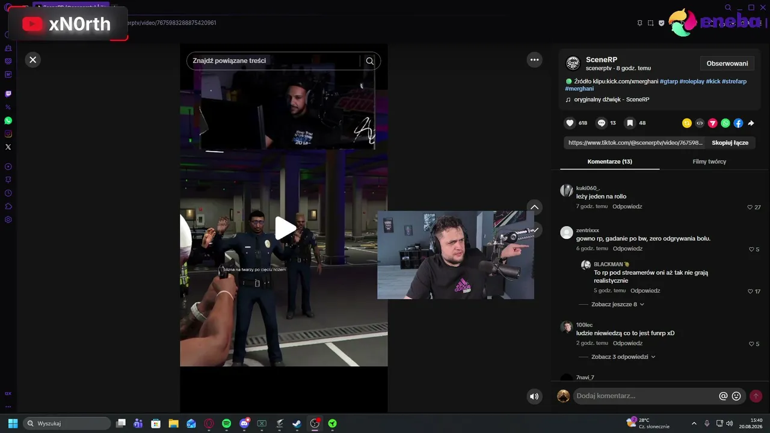Like zentrixxx comment
Viewport: 770px width, 433px height.
click(x=751, y=249)
